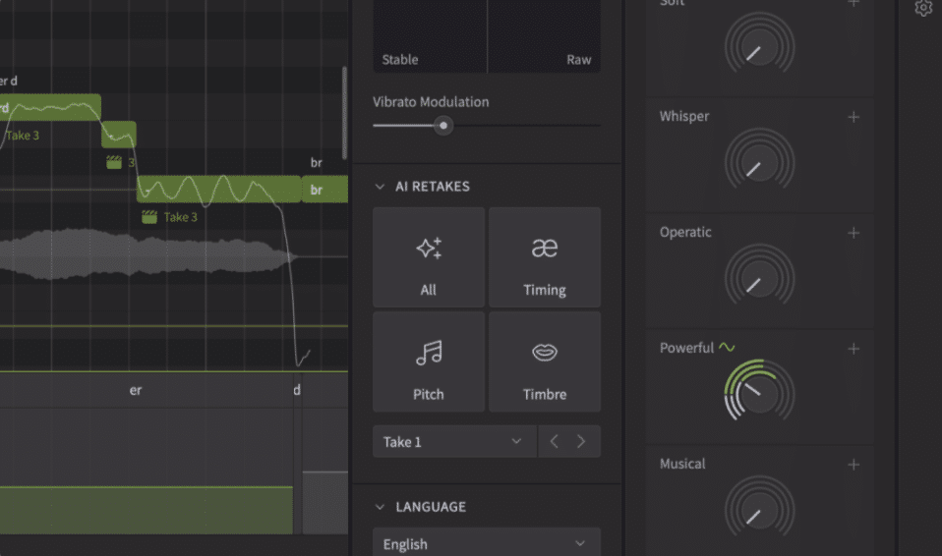Click the Operatic vocal mode knob
942x556 pixels.
(759, 279)
